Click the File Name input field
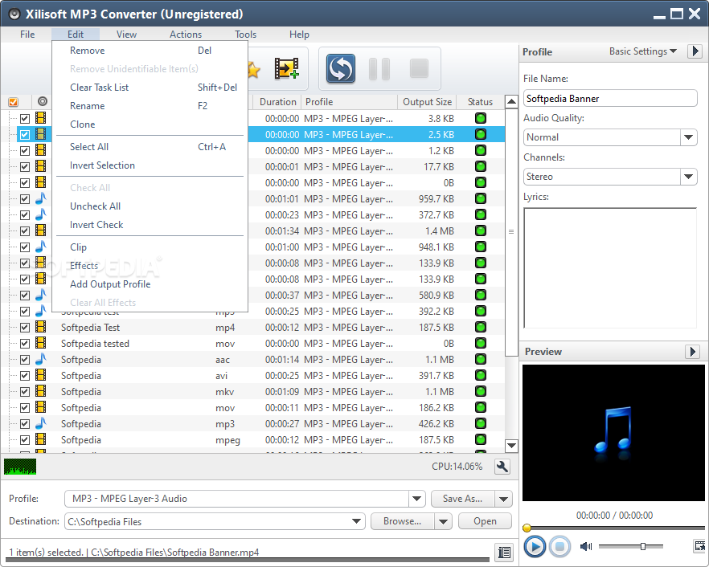This screenshot has height=567, width=709. [x=610, y=99]
